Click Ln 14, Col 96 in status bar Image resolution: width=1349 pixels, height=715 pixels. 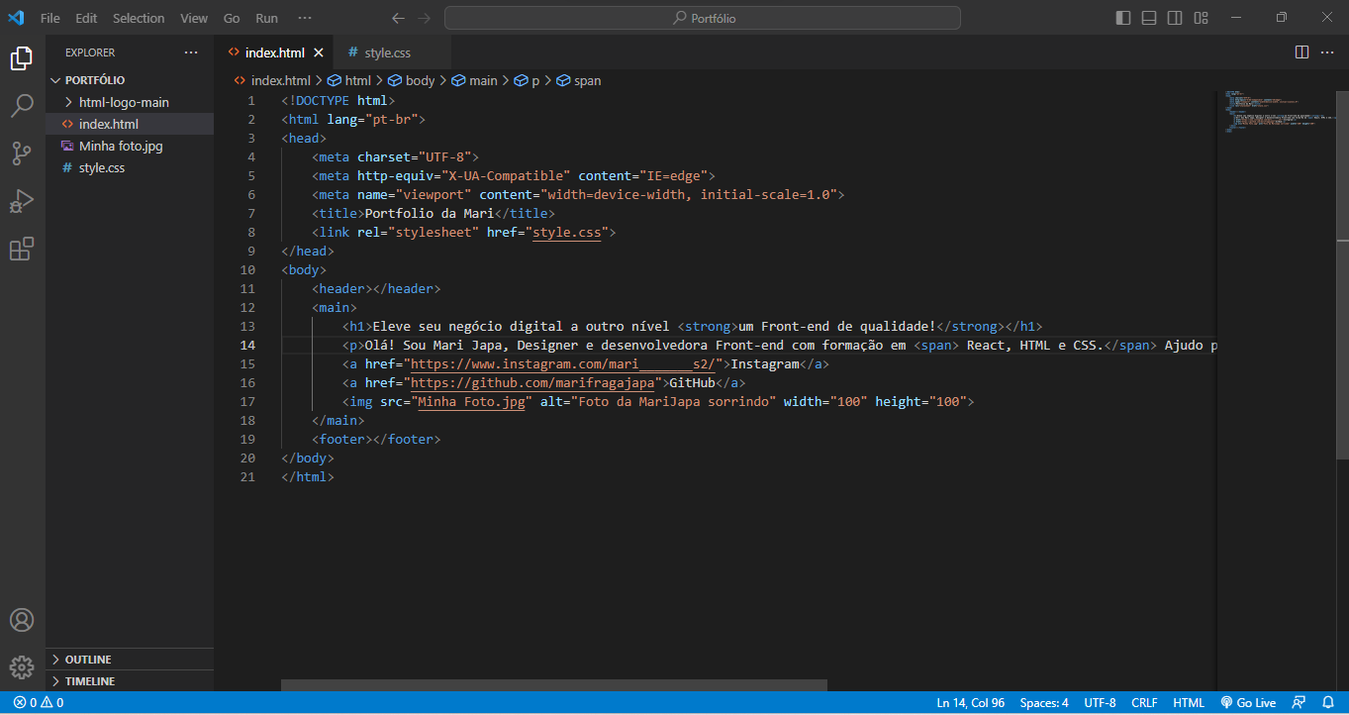click(x=970, y=703)
